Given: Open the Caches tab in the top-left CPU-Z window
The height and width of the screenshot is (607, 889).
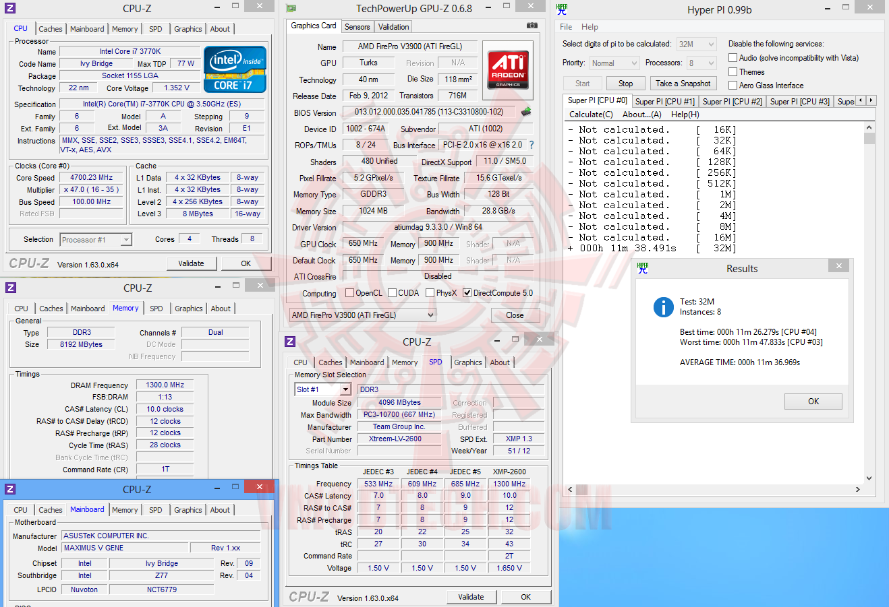Looking at the screenshot, I should coord(51,29).
